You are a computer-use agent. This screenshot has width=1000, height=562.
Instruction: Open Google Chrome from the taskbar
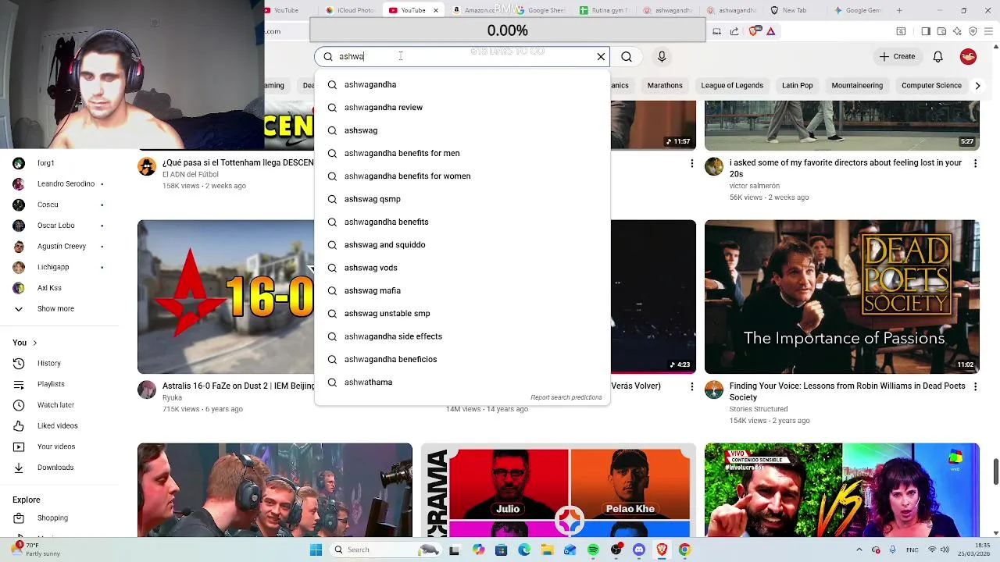pos(684,550)
